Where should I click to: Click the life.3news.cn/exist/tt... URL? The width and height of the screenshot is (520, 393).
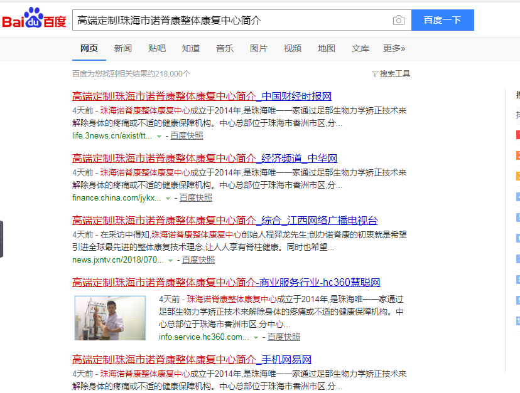coord(112,136)
